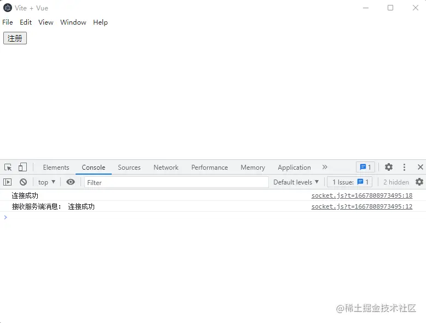This screenshot has height=323, width=426.
Task: Open socket.js link ending in :18
Action: pyautogui.click(x=361, y=195)
